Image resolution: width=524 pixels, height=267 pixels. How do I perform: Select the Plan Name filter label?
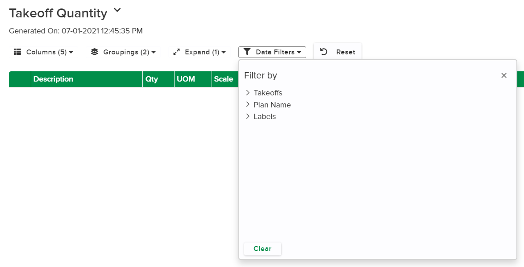272,105
